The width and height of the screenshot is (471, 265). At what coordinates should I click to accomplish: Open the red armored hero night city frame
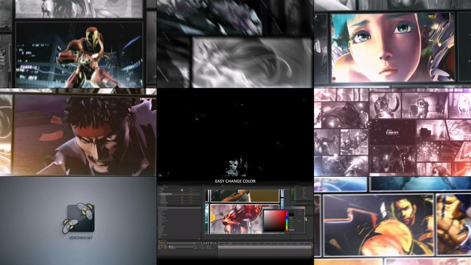[78, 54]
